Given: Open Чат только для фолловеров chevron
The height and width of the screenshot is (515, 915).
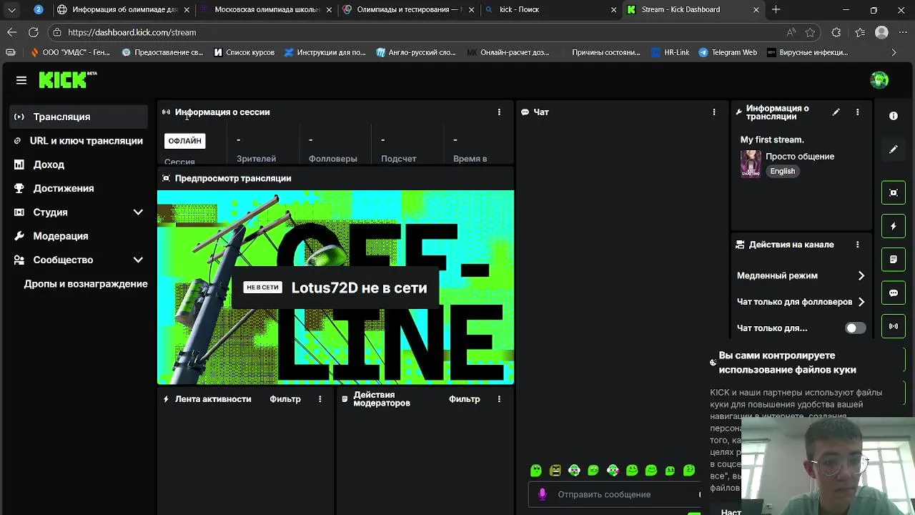Looking at the screenshot, I should coord(861,302).
